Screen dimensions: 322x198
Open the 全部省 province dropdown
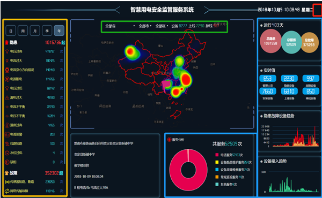coord(120,26)
